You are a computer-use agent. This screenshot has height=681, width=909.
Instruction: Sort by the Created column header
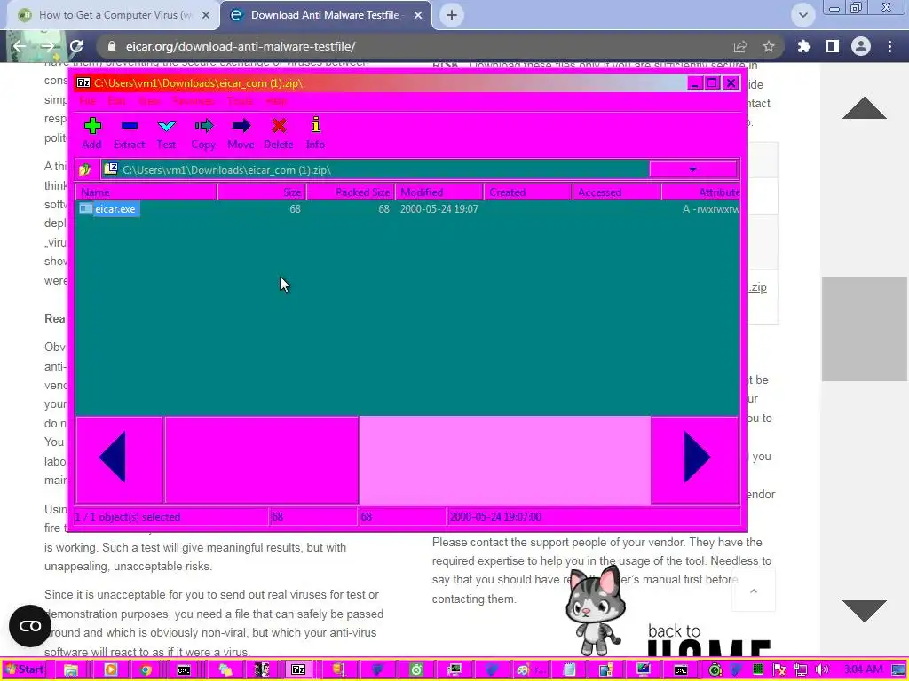(528, 192)
